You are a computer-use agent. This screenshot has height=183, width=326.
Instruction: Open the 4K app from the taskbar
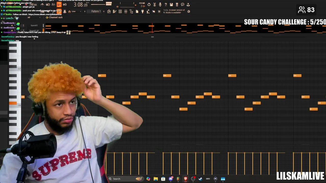tap(215, 179)
